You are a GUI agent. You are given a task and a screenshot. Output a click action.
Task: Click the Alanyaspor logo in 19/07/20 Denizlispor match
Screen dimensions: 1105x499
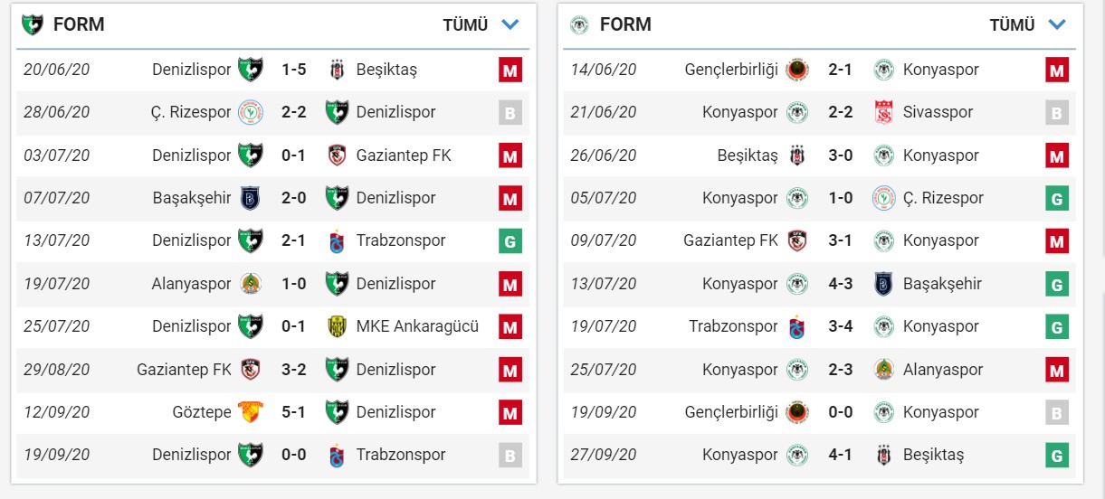coord(250,284)
